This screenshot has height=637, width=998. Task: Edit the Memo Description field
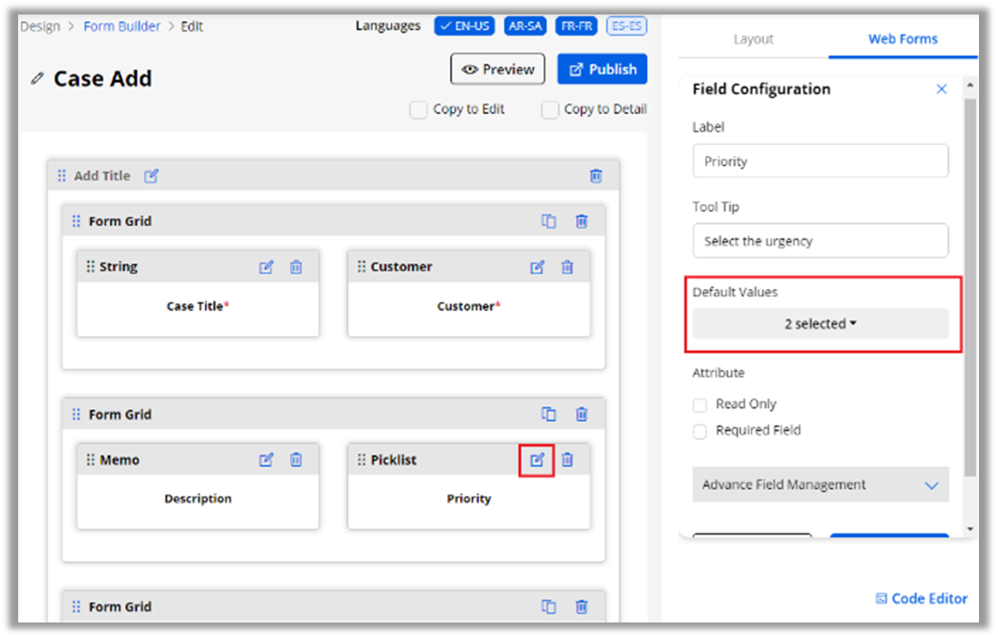pyautogui.click(x=266, y=460)
